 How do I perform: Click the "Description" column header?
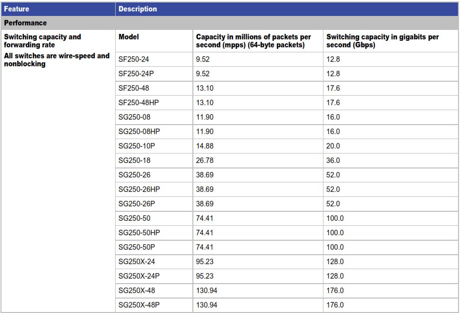click(287, 9)
